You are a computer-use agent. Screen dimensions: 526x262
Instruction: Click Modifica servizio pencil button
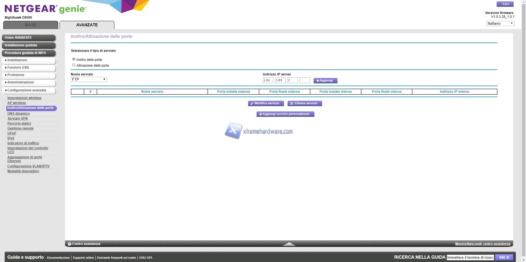pos(266,103)
